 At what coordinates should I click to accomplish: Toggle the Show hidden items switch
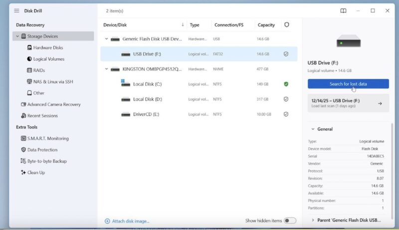pos(290,221)
